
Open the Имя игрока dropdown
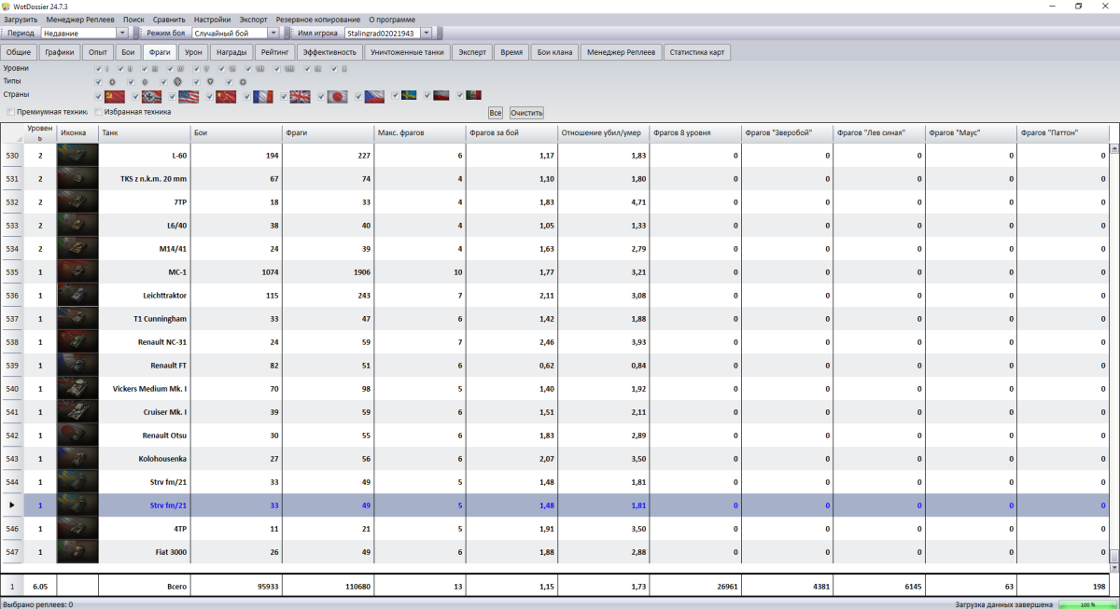[427, 34]
